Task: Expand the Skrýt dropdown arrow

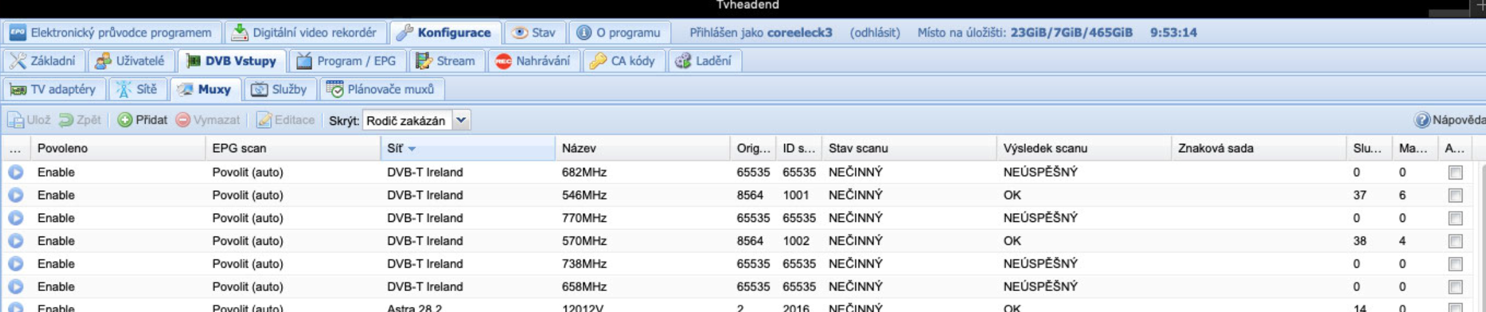Action: (461, 120)
